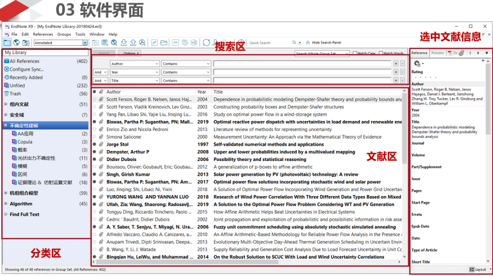The image size is (493, 276).
Task: Open the Annotated output style dropdown
Action: tap(85, 43)
